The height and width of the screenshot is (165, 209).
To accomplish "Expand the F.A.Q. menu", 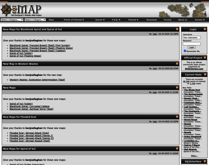I will (x=116, y=20).
